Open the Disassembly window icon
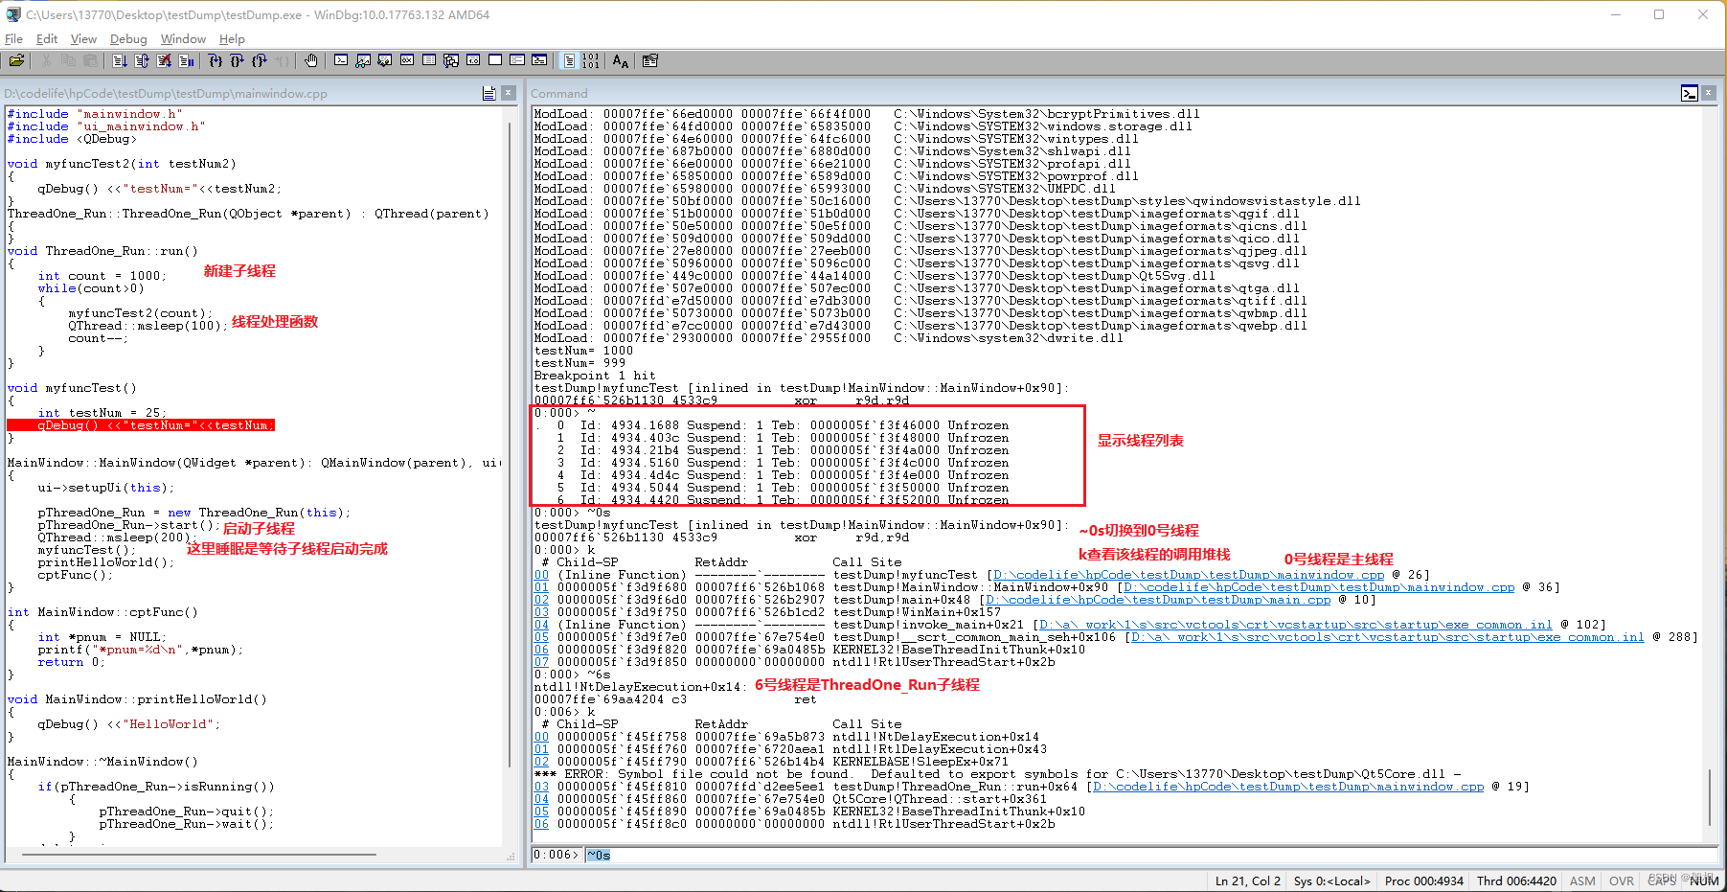 click(473, 60)
